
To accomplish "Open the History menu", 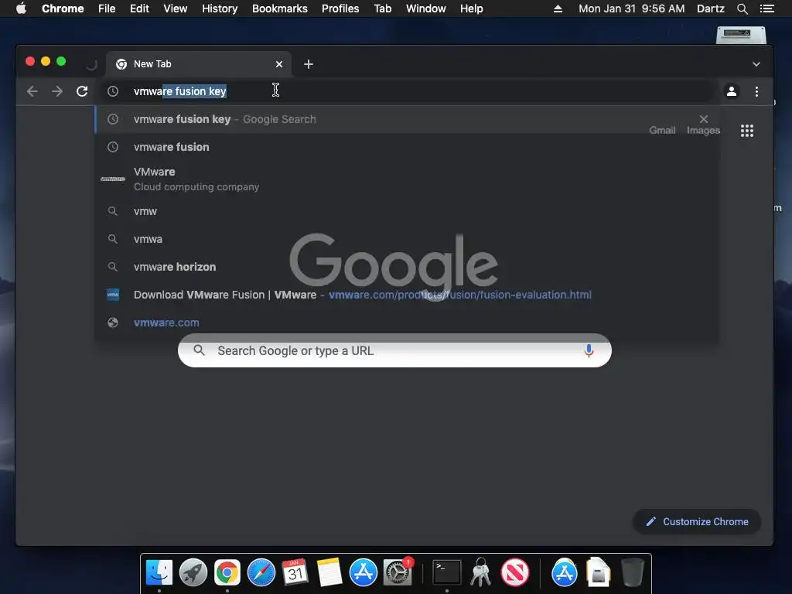I will tap(220, 9).
